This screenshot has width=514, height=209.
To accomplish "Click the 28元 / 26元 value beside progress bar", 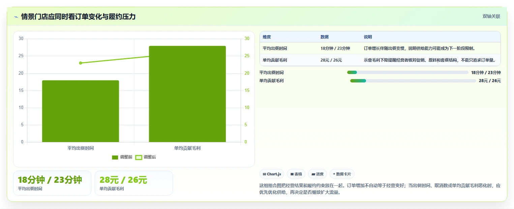I will pyautogui.click(x=490, y=81).
